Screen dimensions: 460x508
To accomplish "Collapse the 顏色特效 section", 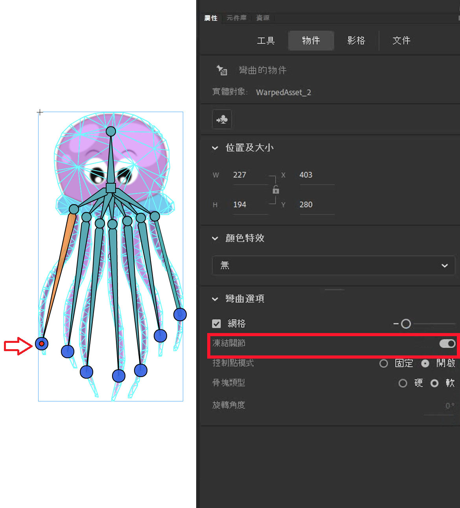I will (215, 238).
